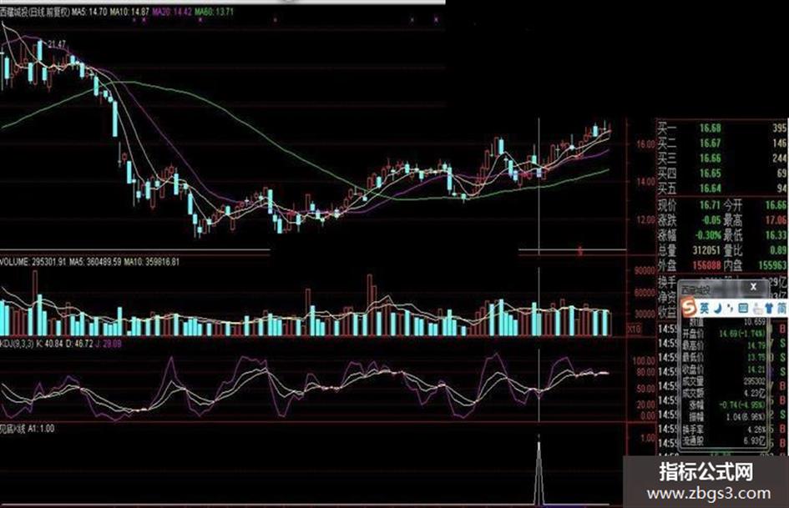Click the 现价 current price 16.71
Image resolution: width=789 pixels, height=508 pixels.
point(710,204)
